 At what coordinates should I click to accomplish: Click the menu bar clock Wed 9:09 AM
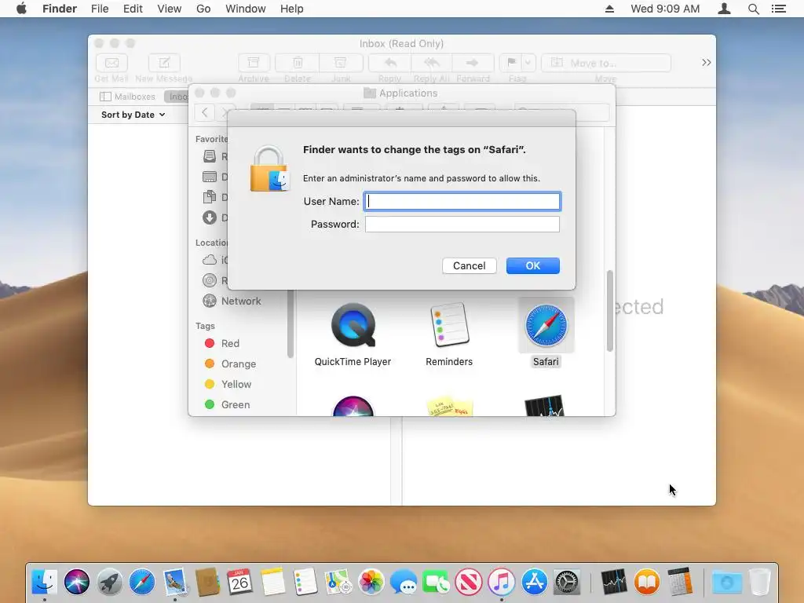pos(665,9)
